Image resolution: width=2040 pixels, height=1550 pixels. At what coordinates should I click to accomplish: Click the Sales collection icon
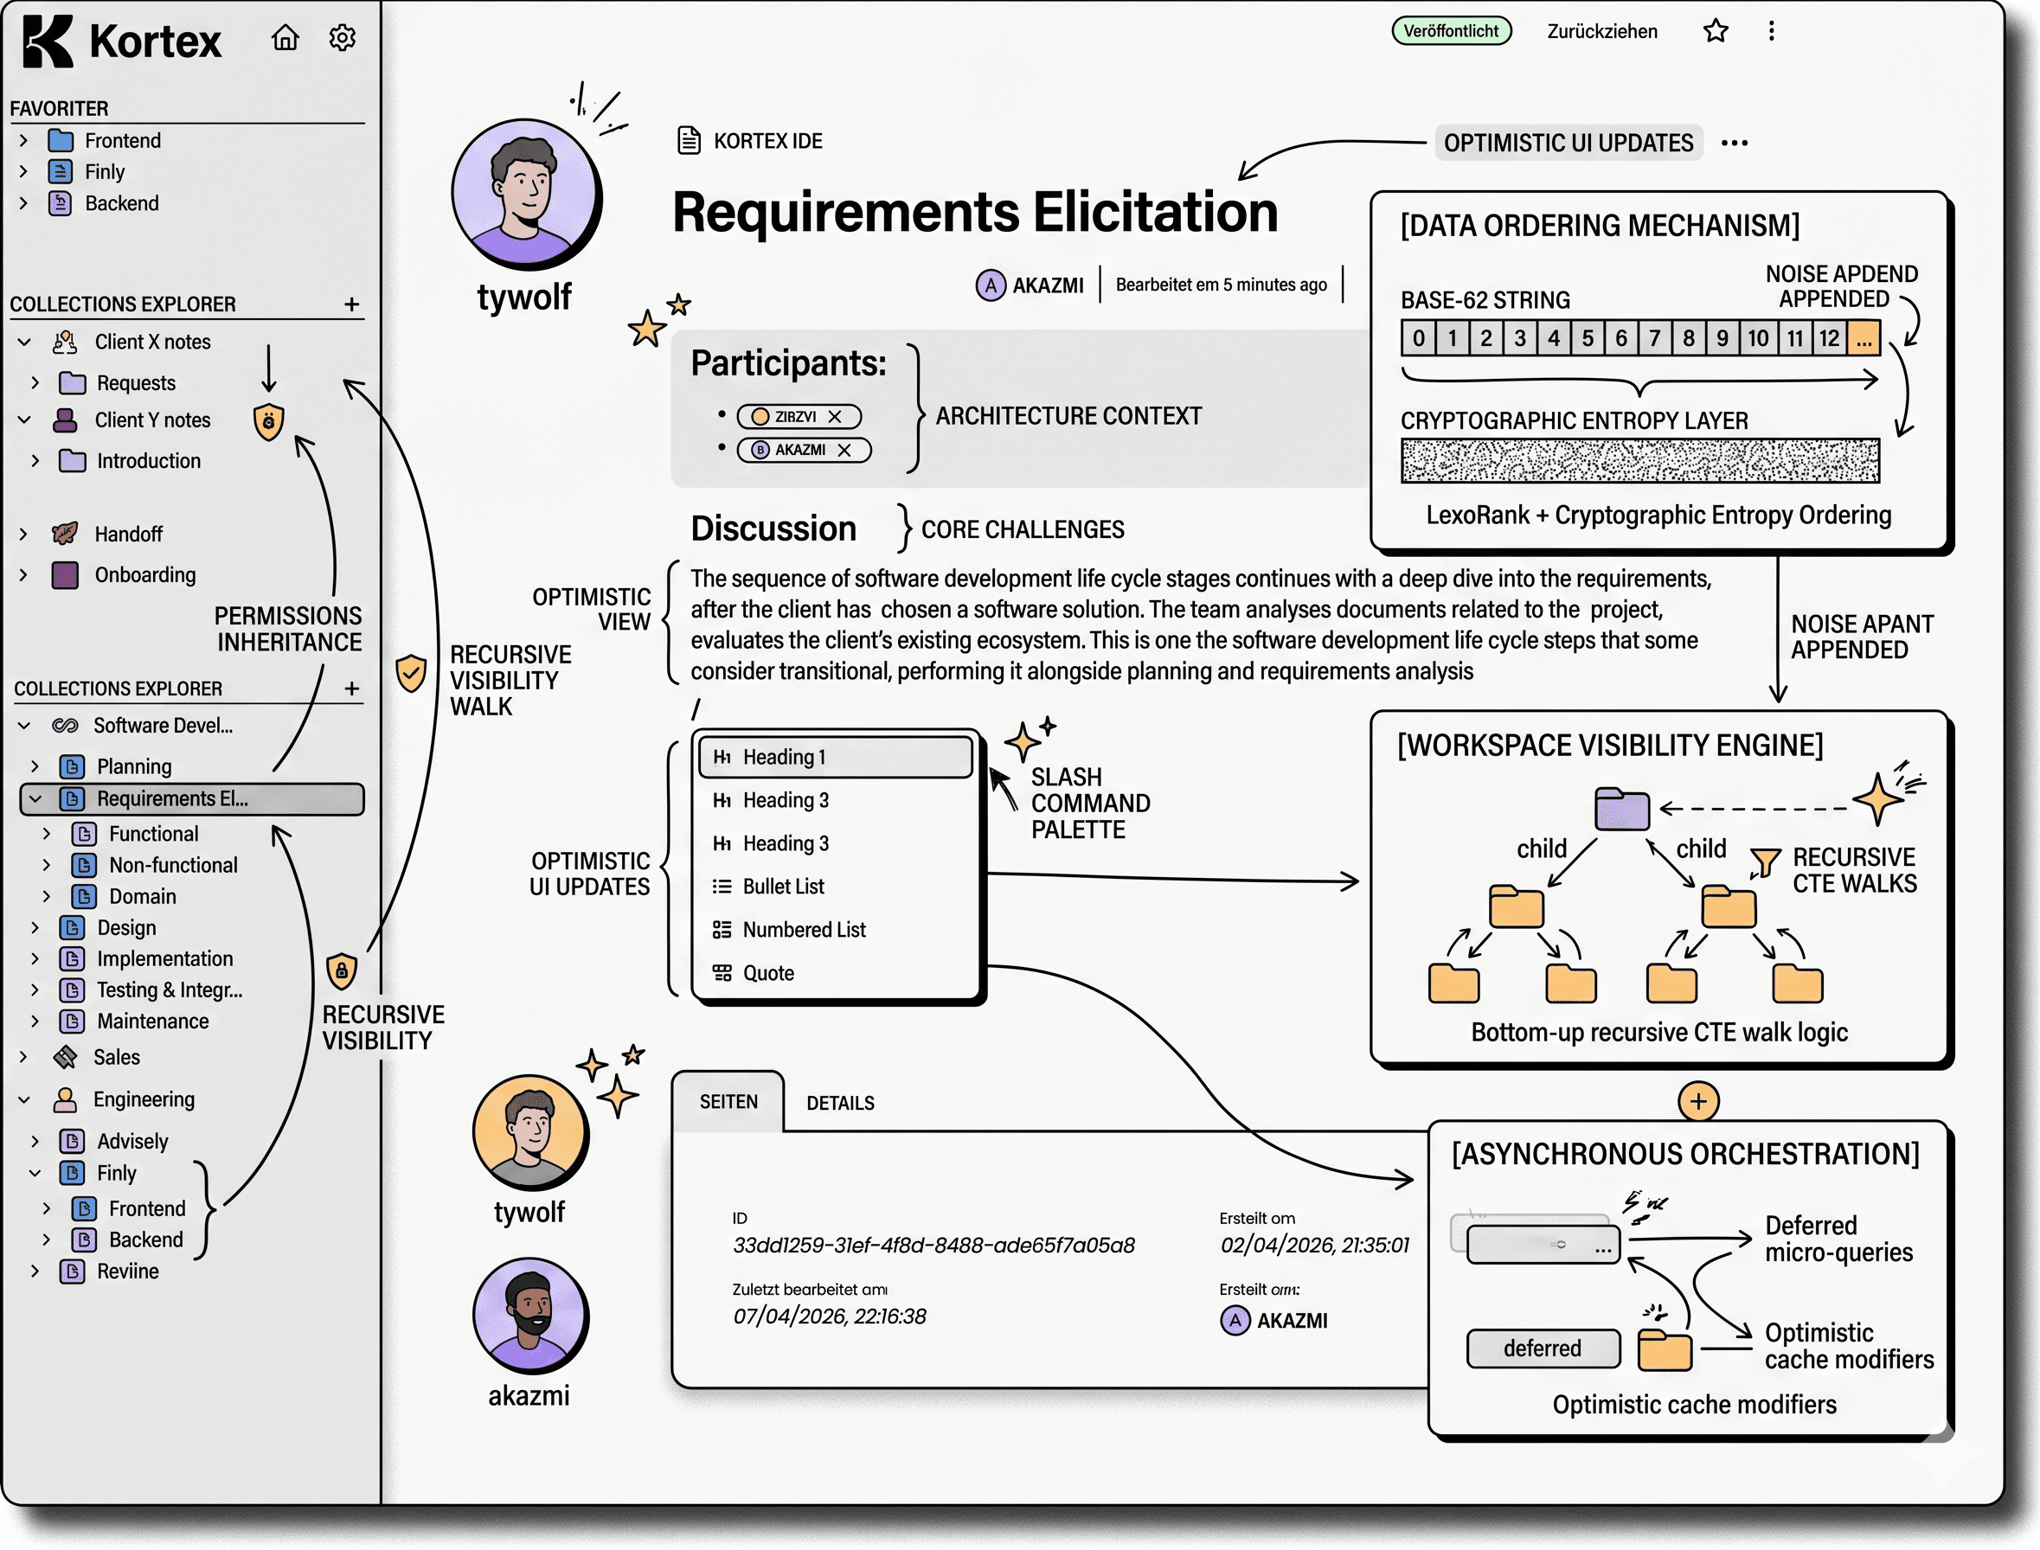[65, 1057]
